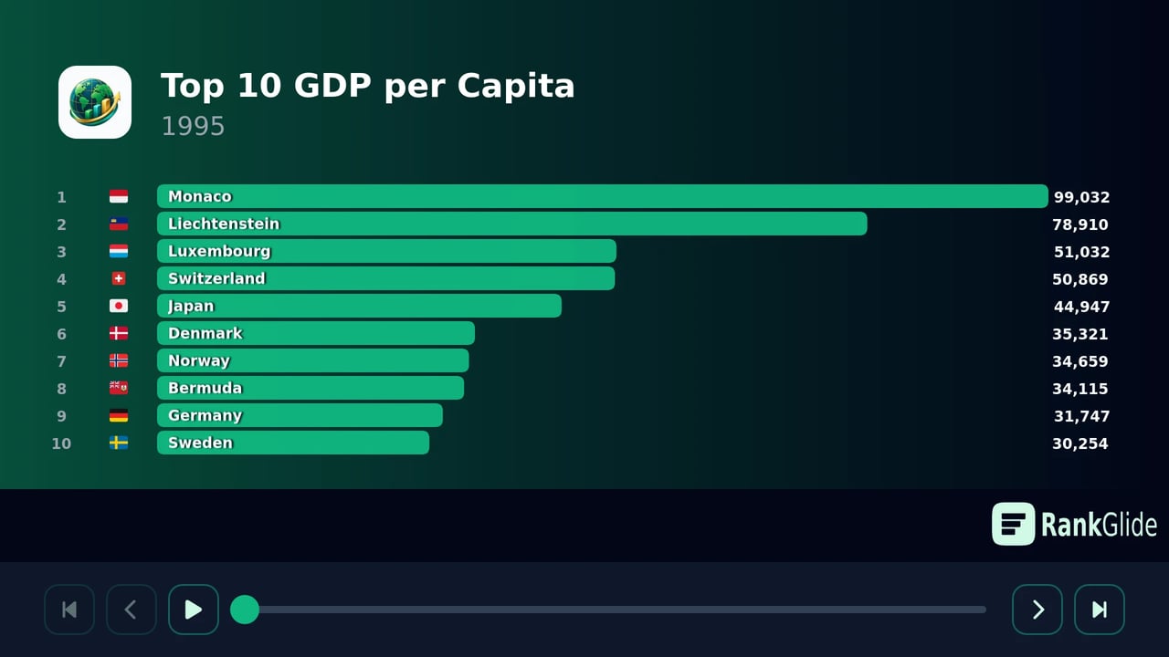Click the Top 10 GDP per Capita title
The width and height of the screenshot is (1169, 657).
pos(368,86)
